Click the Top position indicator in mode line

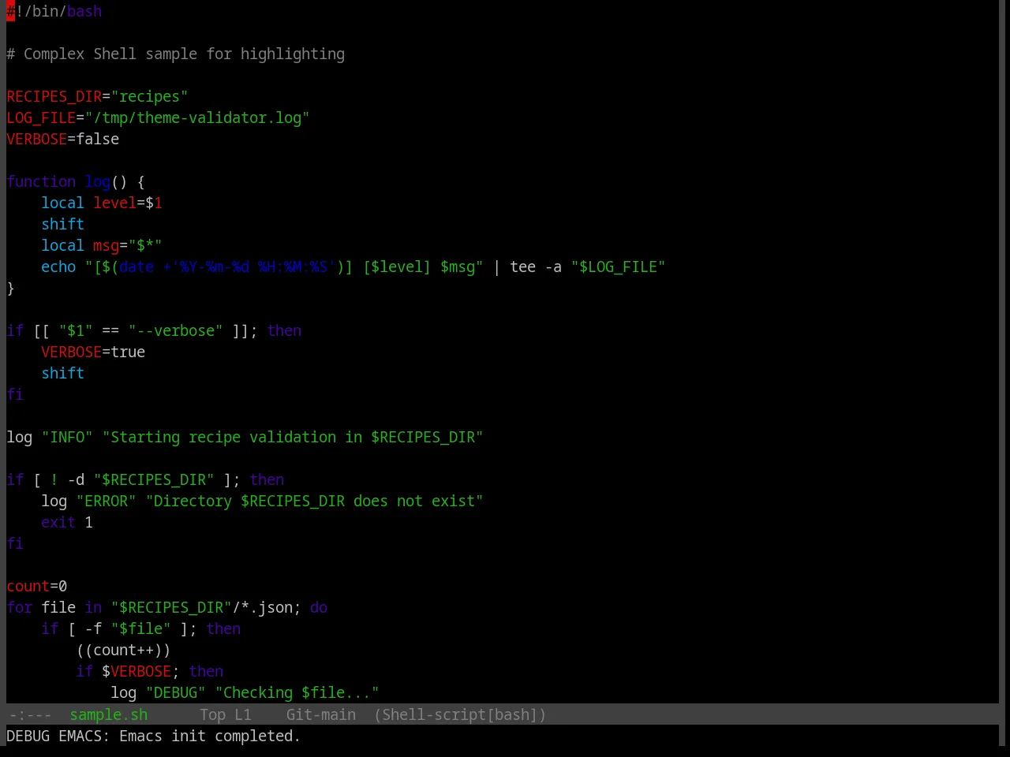click(212, 714)
